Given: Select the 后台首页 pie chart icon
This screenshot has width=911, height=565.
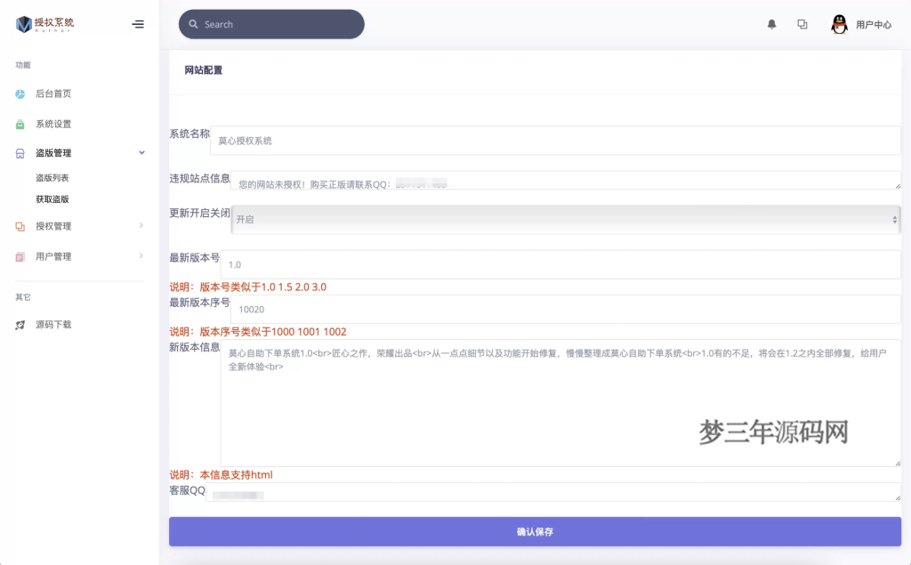Looking at the screenshot, I should coord(20,93).
